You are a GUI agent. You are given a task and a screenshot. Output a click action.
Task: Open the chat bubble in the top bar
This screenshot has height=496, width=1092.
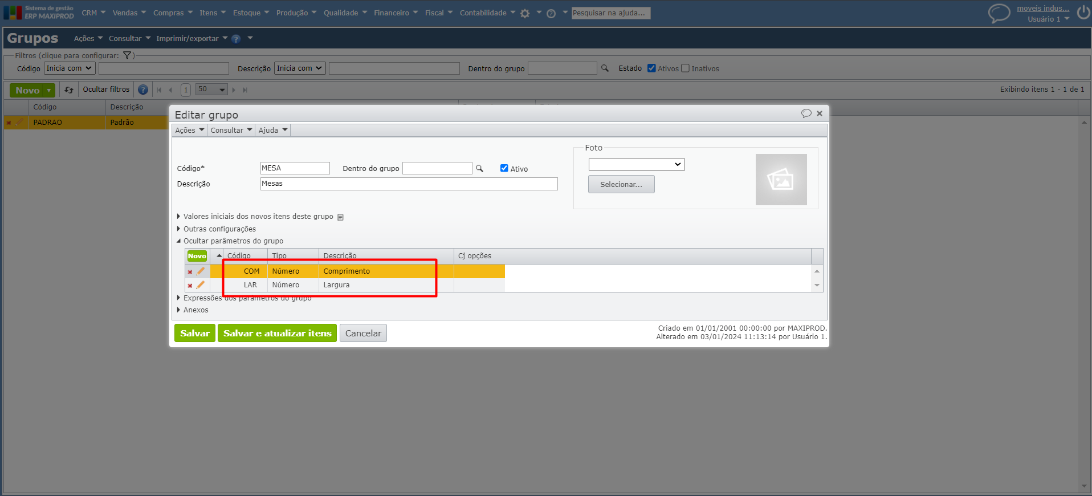click(999, 13)
